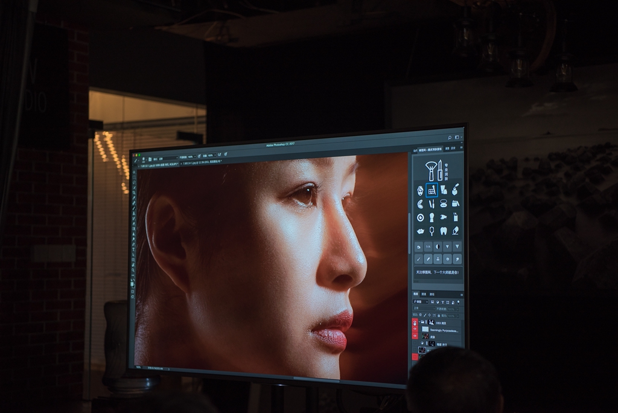Toggle the eye on the third layer
Image resolution: width=618 pixels, height=413 pixels.
(415, 337)
